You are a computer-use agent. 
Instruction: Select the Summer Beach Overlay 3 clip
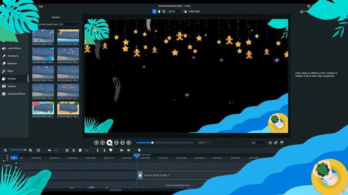click(x=188, y=175)
